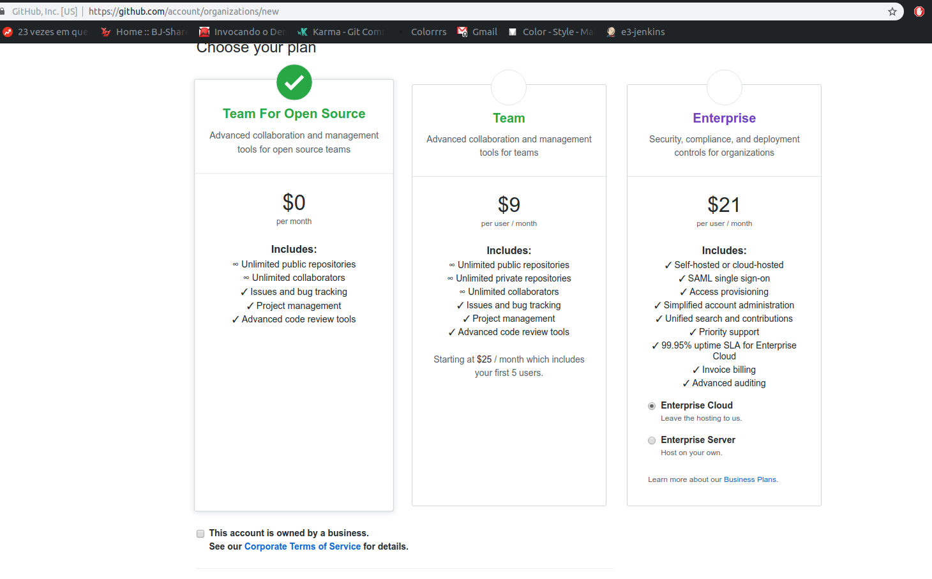Click 'Advanced auditing' feature text
The width and height of the screenshot is (932, 579).
[x=729, y=383]
